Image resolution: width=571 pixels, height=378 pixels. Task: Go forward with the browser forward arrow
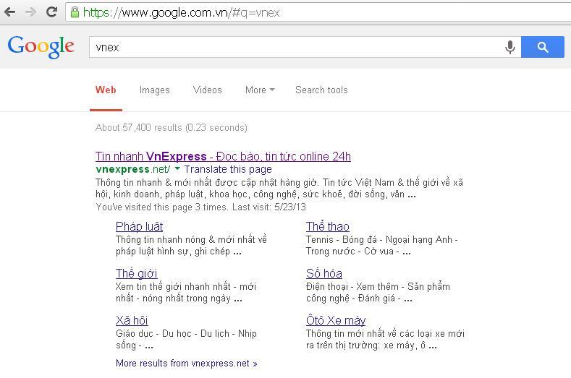(31, 12)
